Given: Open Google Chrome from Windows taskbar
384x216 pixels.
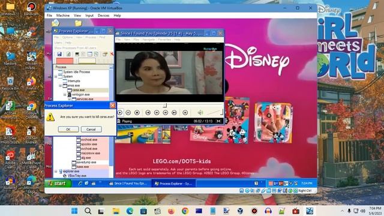Looking at the screenshot, I should [185, 211].
